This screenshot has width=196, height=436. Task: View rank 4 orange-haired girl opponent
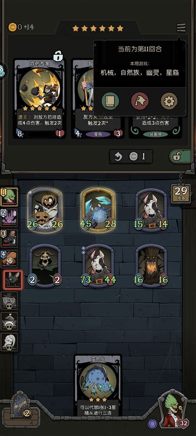[x=10, y=259]
